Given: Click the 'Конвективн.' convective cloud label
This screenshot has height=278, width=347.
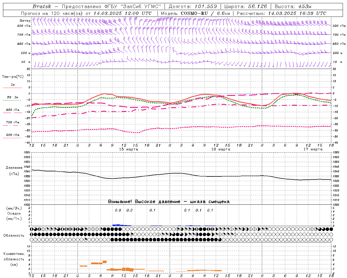Looking at the screenshot, I should [x=14, y=254].
